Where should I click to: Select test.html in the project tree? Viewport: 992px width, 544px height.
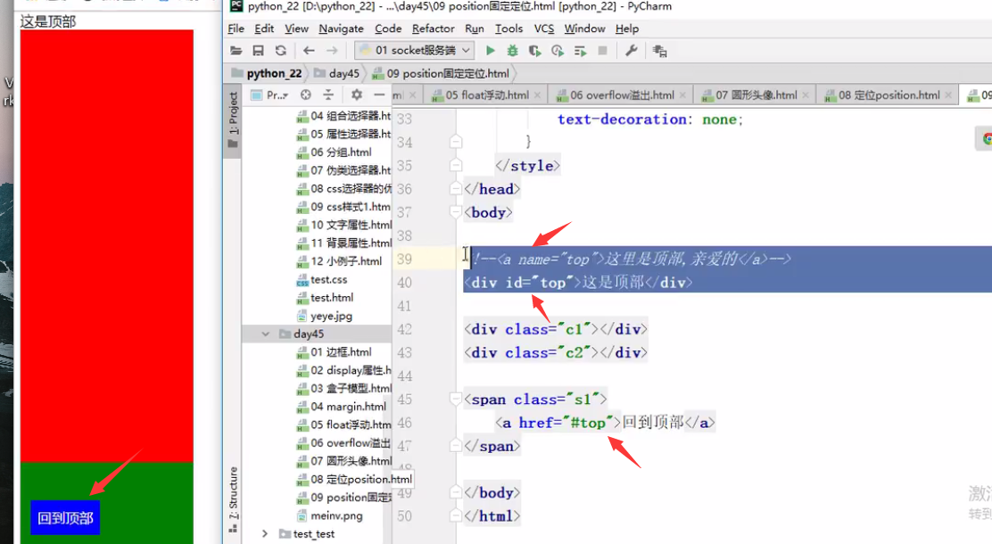[325, 298]
